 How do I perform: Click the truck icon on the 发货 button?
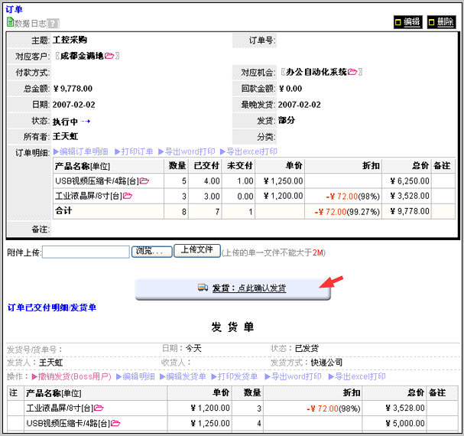tap(203, 288)
